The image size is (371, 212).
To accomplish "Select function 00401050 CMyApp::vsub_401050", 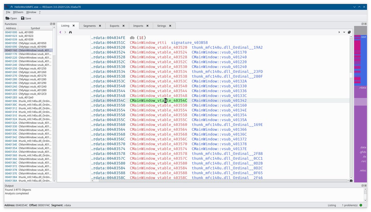I will [28, 43].
